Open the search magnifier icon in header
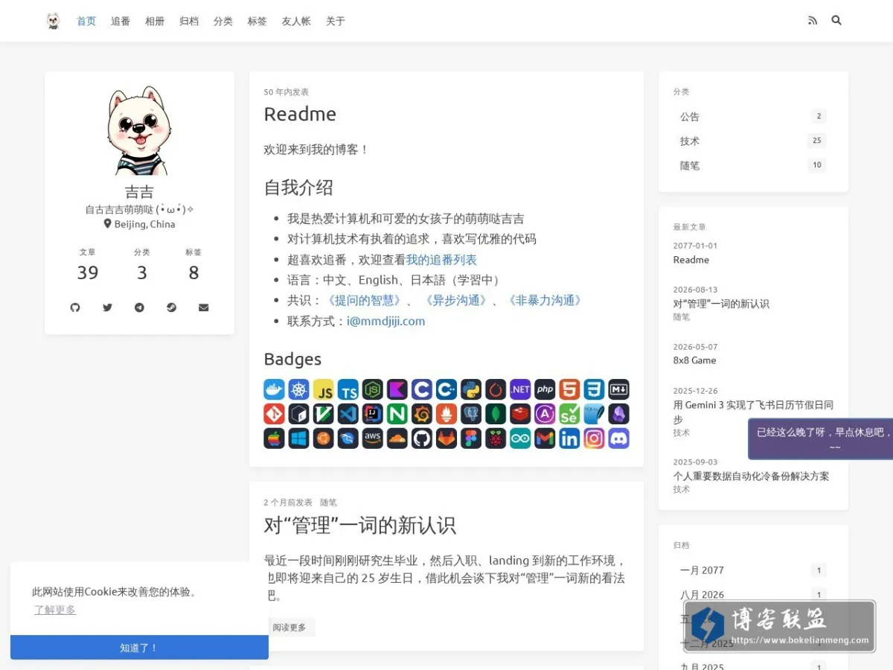The height and width of the screenshot is (670, 893). (836, 21)
